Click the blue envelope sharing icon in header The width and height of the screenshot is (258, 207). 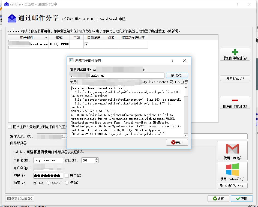pos(11,18)
